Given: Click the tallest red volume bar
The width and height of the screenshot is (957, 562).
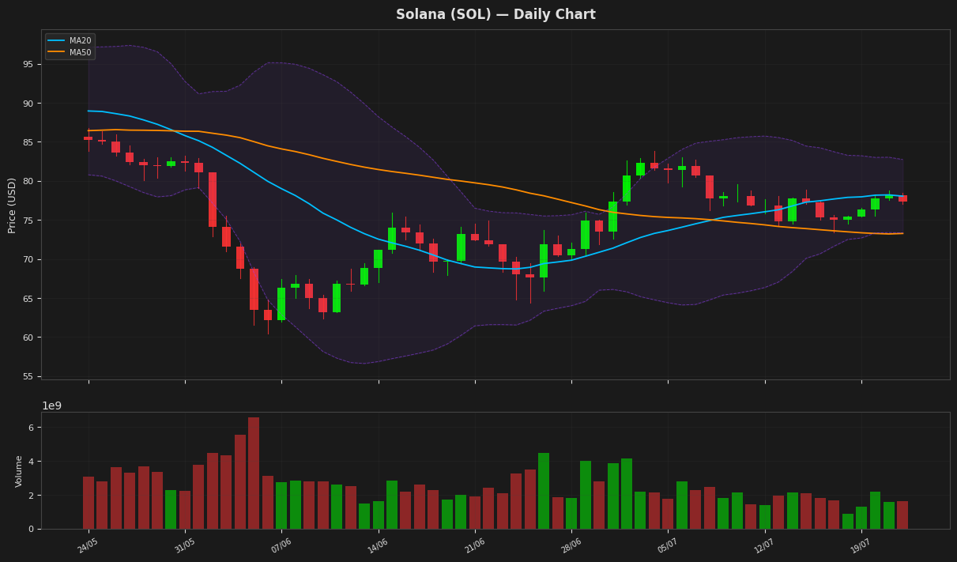Looking at the screenshot, I should coord(254,473).
